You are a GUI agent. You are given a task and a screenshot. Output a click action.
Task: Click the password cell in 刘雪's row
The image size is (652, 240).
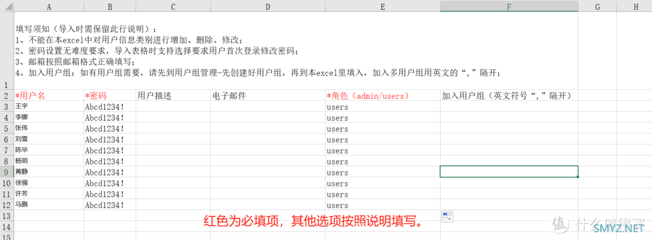pos(110,139)
